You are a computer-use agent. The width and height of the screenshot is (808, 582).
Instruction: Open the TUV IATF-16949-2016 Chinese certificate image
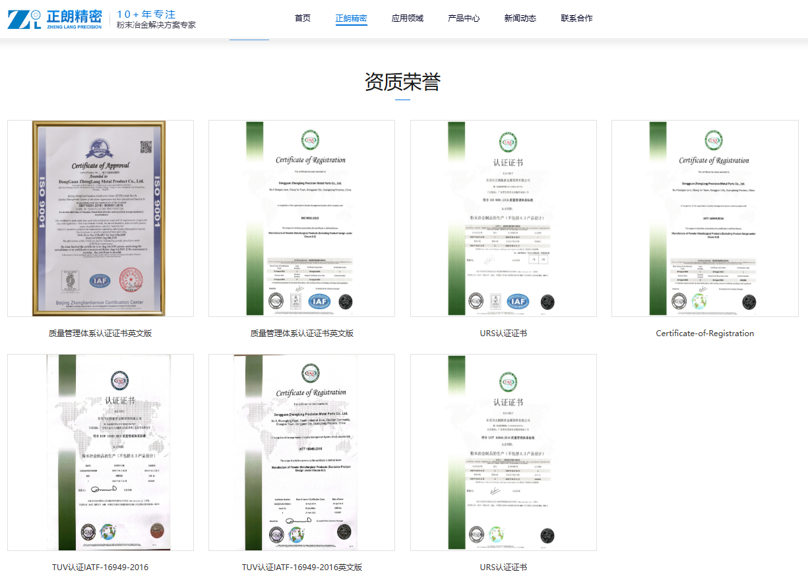100,452
